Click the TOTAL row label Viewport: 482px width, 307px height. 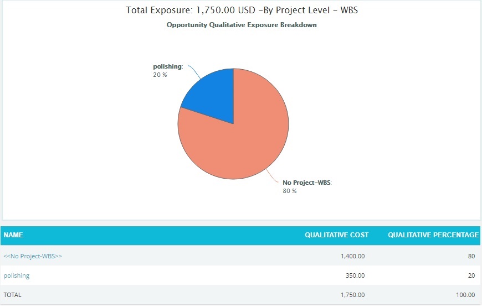click(x=12, y=295)
